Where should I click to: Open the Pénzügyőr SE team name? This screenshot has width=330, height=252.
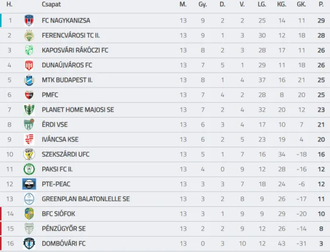click(x=63, y=228)
